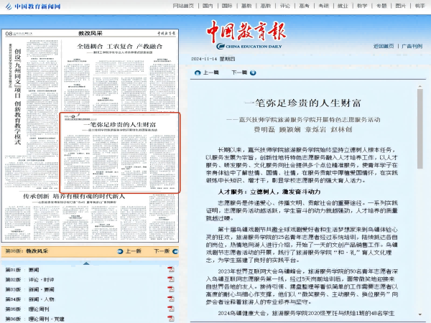The width and height of the screenshot is (431, 323).
Task: Click the 中国教育报 masthead logo
Action: [x=246, y=34]
